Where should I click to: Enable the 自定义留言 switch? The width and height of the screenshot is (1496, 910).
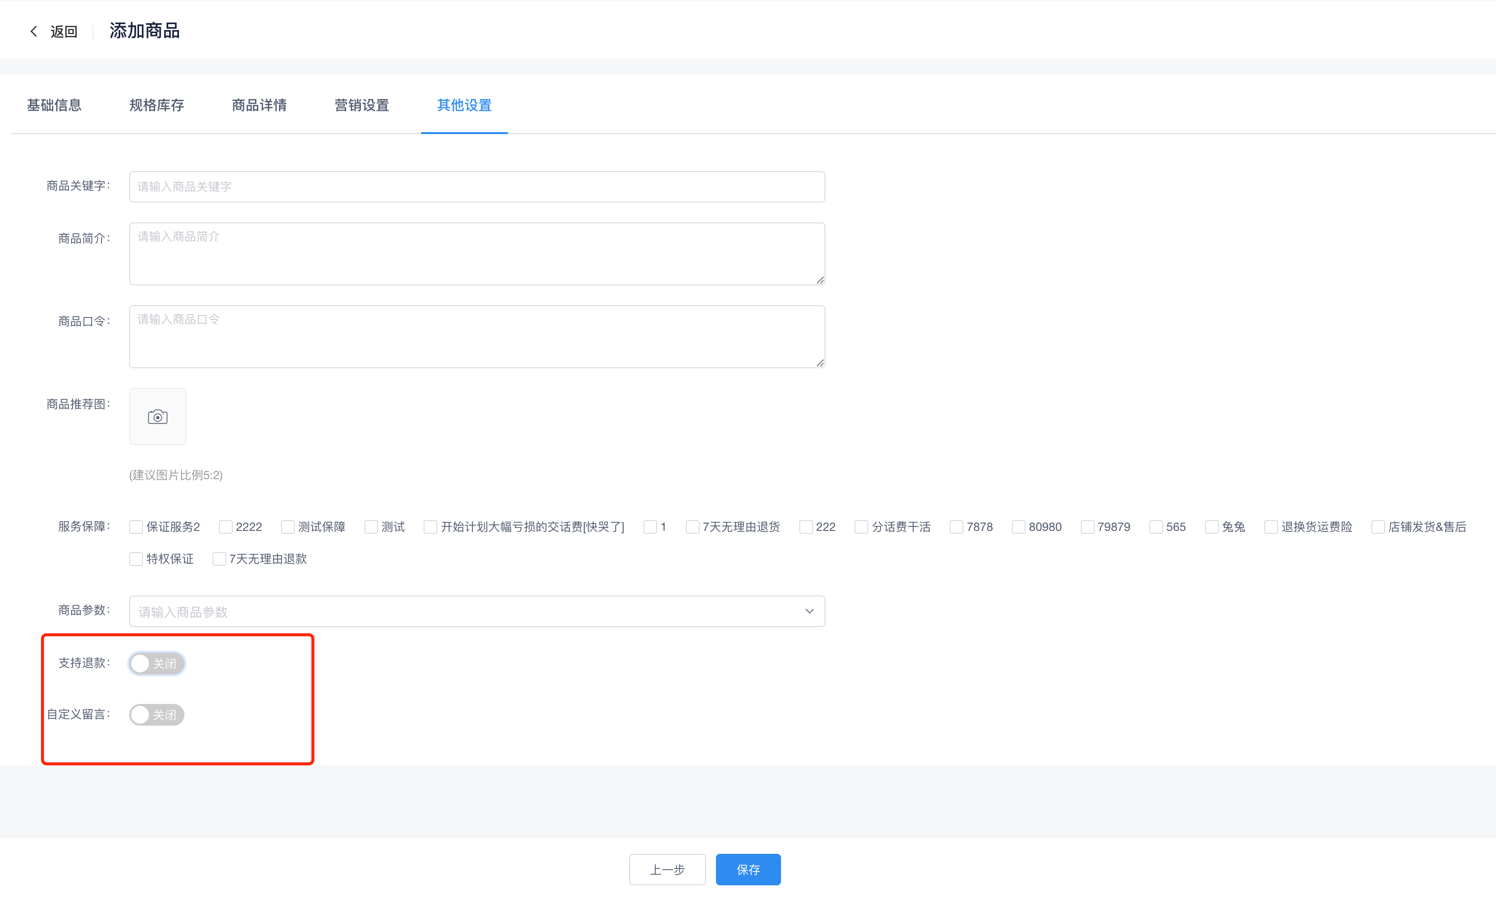(x=157, y=714)
